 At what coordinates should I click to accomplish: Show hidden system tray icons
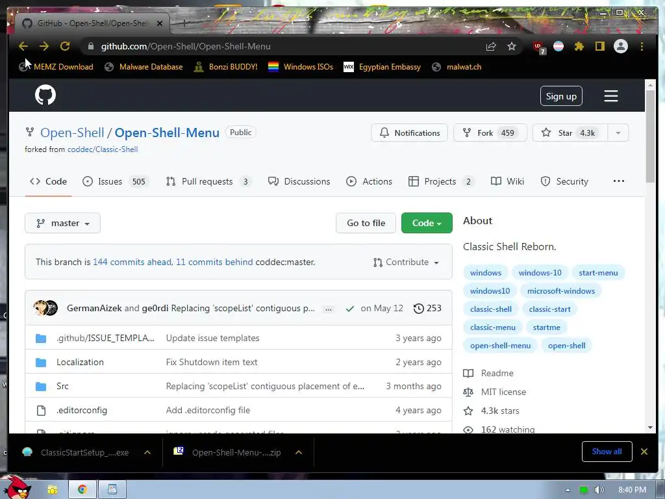(568, 490)
